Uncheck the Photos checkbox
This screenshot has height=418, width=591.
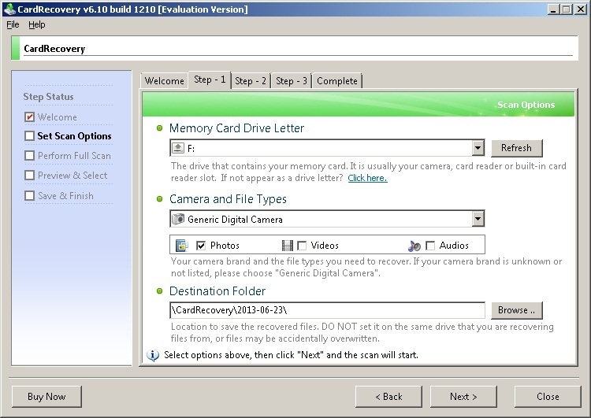(201, 246)
